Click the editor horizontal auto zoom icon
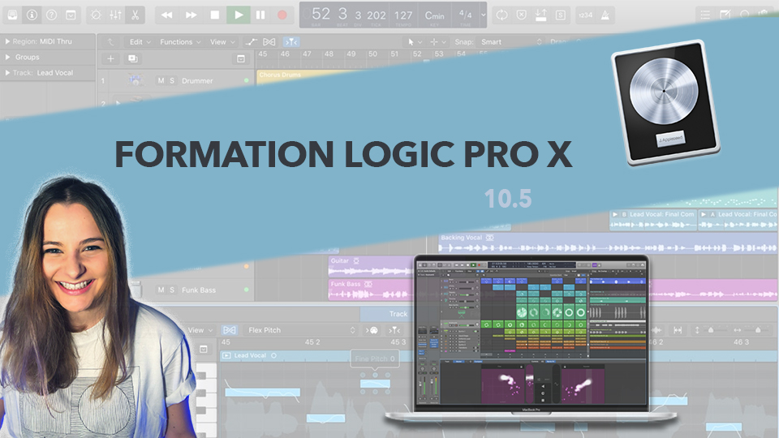This screenshot has height=438, width=779. point(678,330)
